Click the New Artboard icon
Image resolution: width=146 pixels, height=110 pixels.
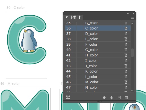click(x=119, y=98)
